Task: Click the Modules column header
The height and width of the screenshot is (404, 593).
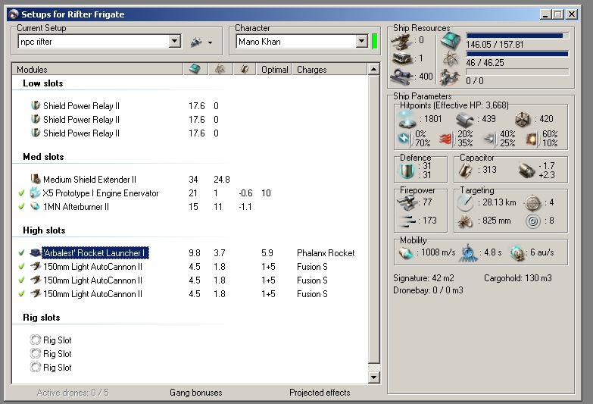Action: (98, 69)
